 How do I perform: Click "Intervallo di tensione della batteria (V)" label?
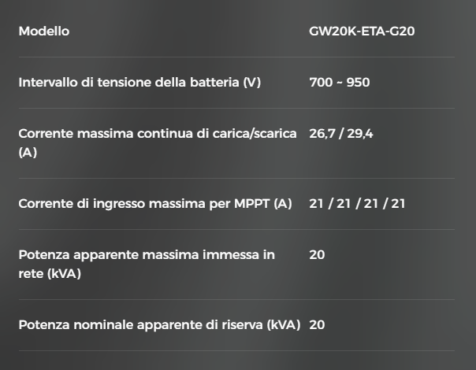(139, 83)
